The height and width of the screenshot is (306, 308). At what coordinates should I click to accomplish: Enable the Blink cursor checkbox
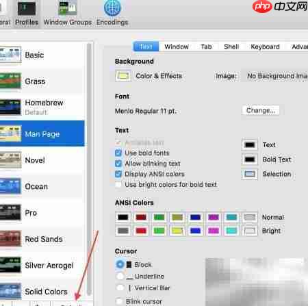coord(118,301)
